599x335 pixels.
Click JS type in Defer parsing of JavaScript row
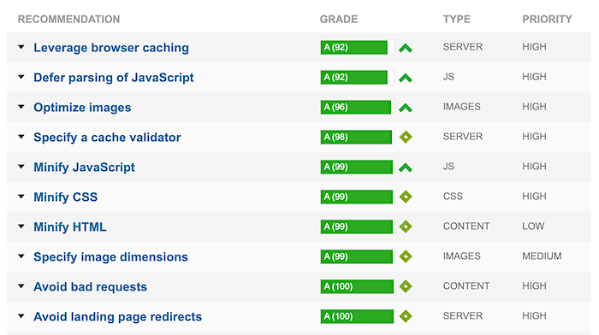[x=448, y=77]
